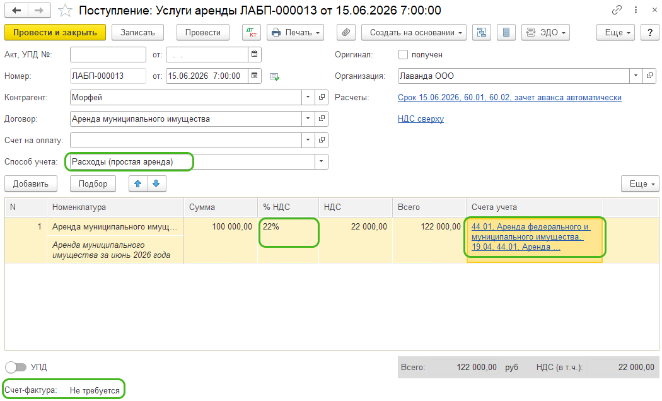Expand the ЭДО dropdown menu
This screenshot has height=401, width=662.
click(545, 33)
